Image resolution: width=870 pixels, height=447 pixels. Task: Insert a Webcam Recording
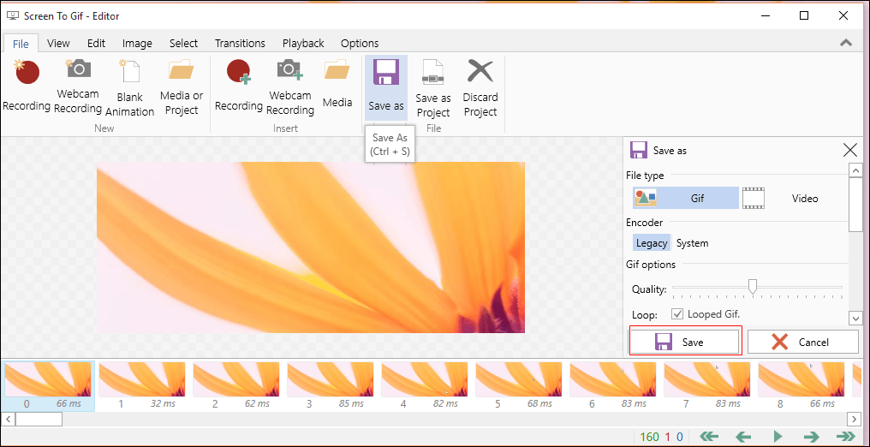pos(290,87)
